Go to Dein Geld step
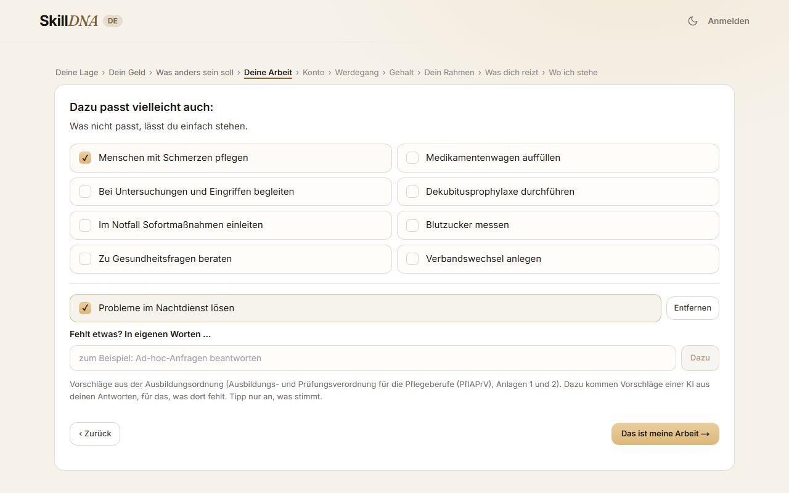The width and height of the screenshot is (789, 493). 127,73
